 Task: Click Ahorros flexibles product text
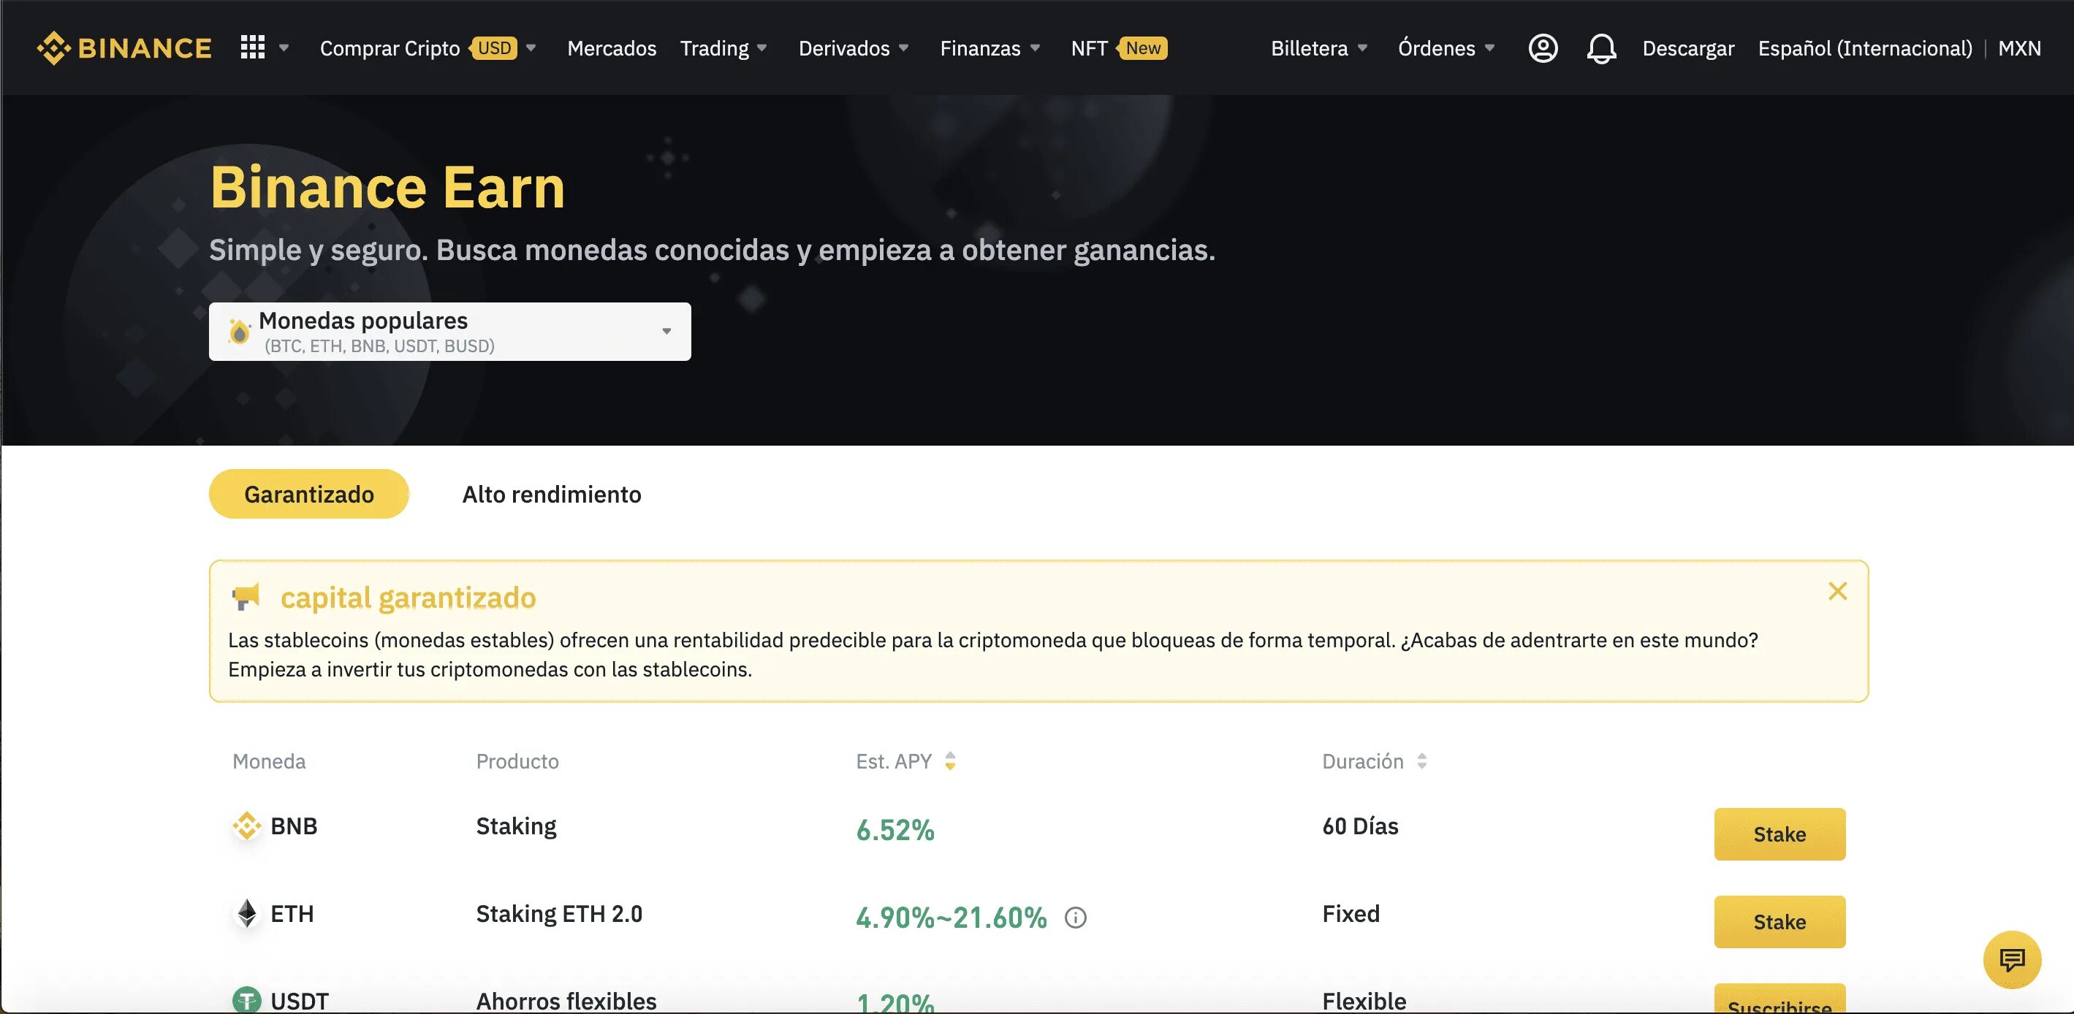pos(566,1001)
